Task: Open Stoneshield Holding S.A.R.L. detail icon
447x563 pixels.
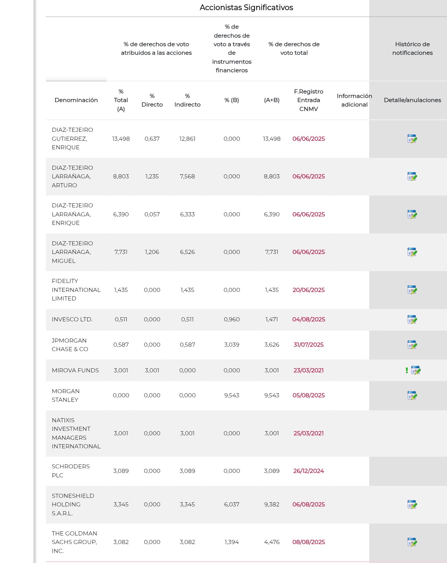Action: (412, 505)
